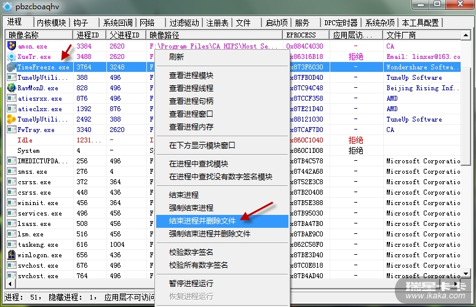Click the horizontal scrollbar left arrow
This screenshot has width=476, height=307.
10,284
